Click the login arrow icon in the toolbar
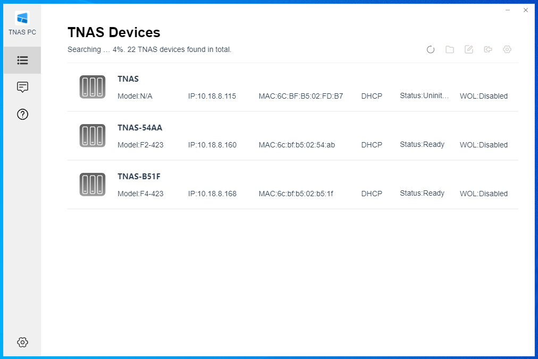This screenshot has height=359, width=538. pyautogui.click(x=488, y=49)
